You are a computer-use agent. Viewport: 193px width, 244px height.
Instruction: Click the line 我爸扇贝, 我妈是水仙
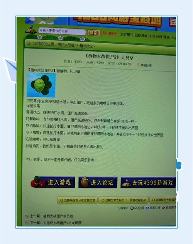click(64, 146)
